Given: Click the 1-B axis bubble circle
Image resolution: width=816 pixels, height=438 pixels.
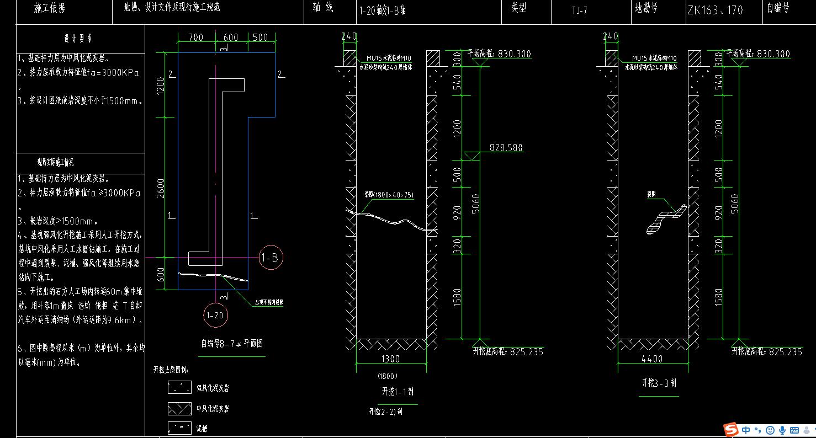Looking at the screenshot, I should pyautogui.click(x=272, y=257).
